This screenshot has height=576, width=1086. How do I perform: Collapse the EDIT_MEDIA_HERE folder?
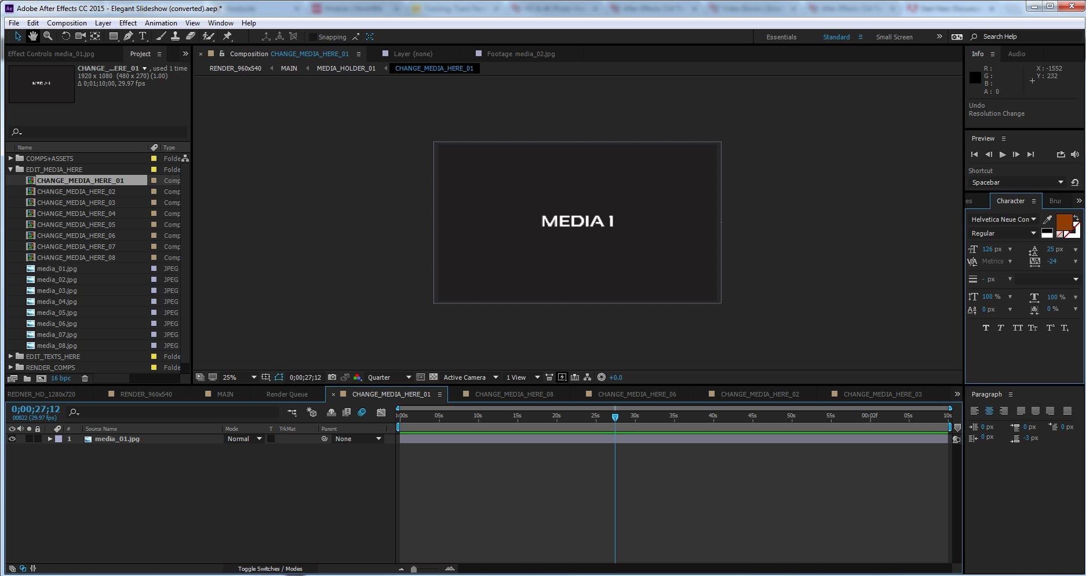click(x=10, y=169)
